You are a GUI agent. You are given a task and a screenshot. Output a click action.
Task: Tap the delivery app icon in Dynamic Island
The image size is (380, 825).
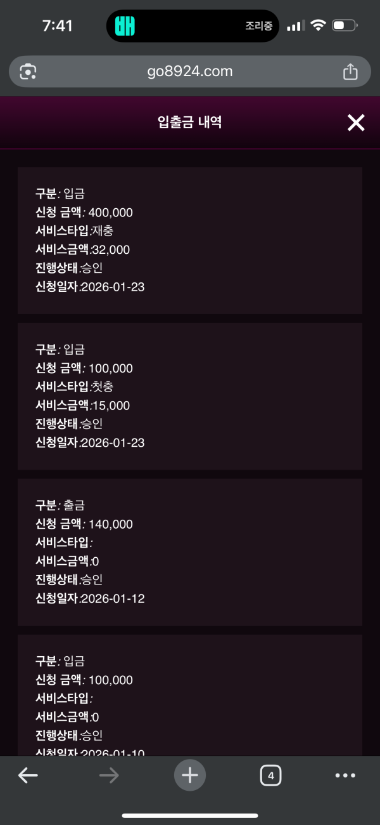point(125,26)
